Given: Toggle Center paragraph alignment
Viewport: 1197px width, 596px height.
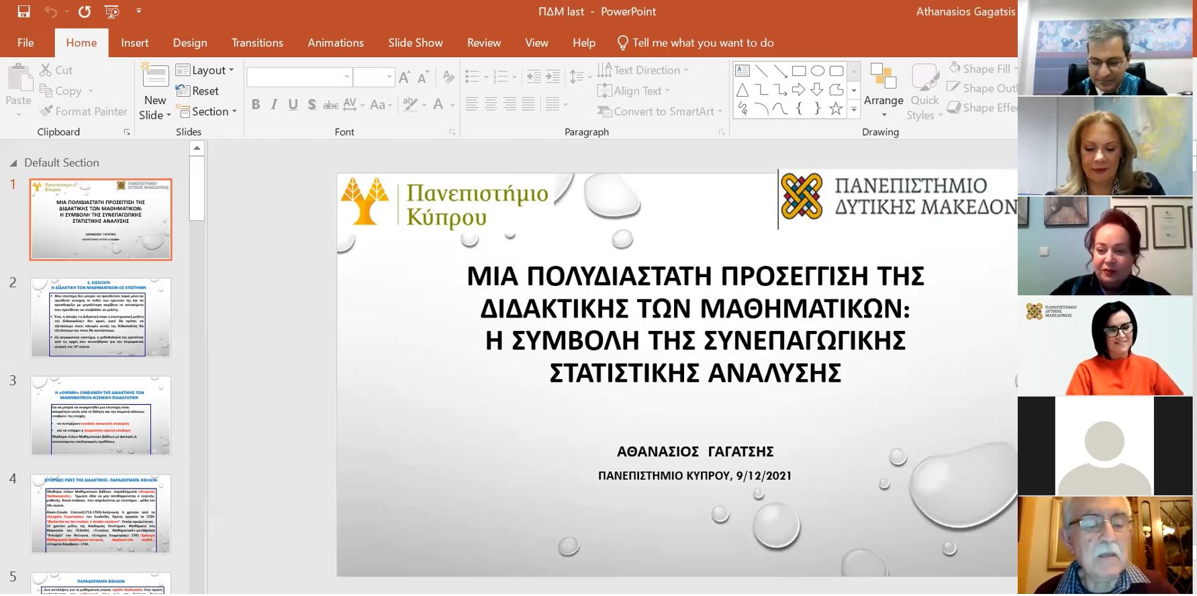Looking at the screenshot, I should pos(491,105).
